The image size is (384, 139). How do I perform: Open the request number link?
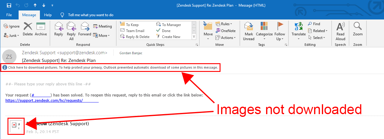click(41, 95)
